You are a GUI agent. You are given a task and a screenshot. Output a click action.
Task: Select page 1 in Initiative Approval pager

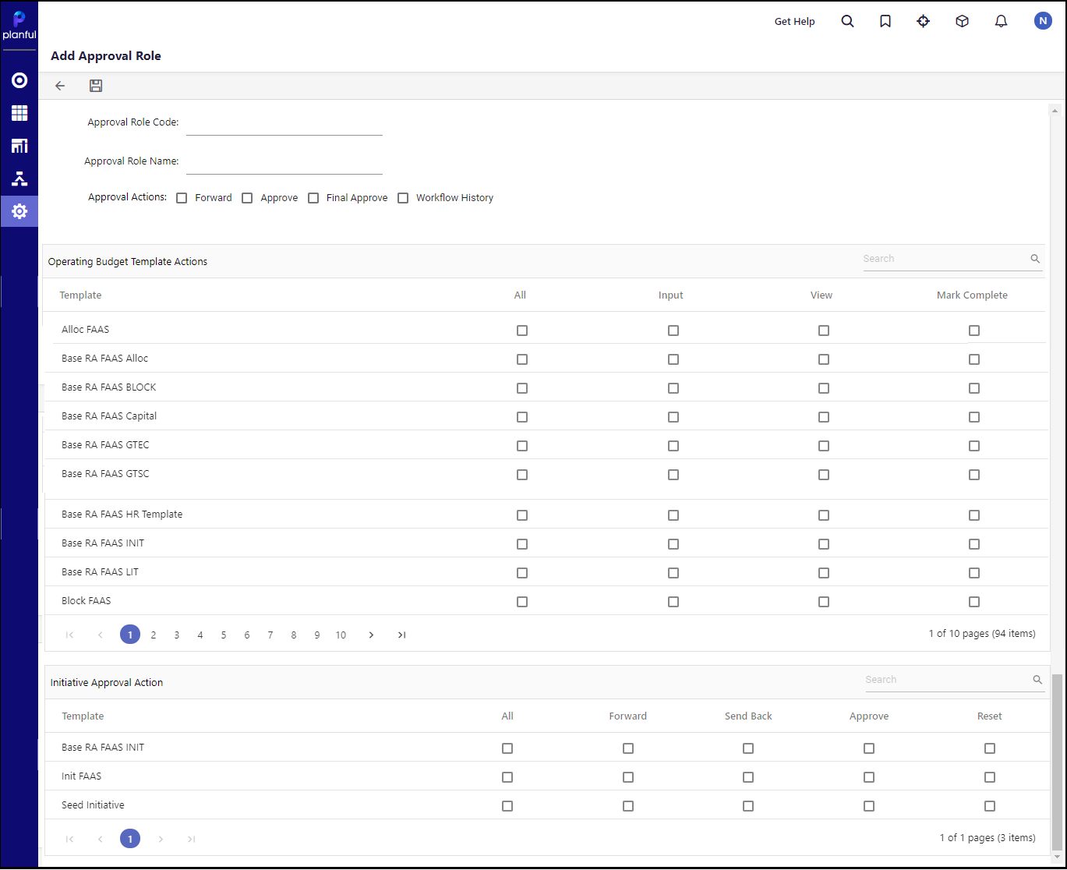coord(130,838)
